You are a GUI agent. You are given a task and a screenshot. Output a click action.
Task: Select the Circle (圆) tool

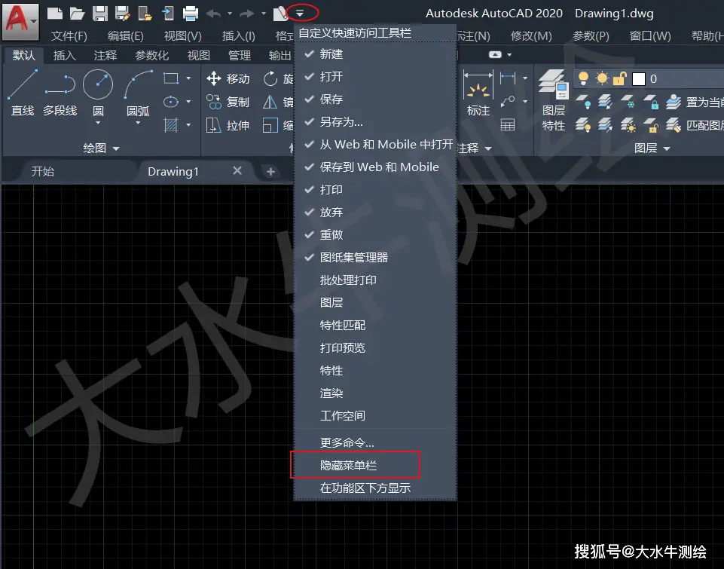[x=96, y=90]
